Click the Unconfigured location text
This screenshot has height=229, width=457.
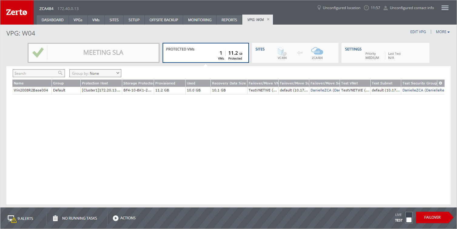coord(341,8)
